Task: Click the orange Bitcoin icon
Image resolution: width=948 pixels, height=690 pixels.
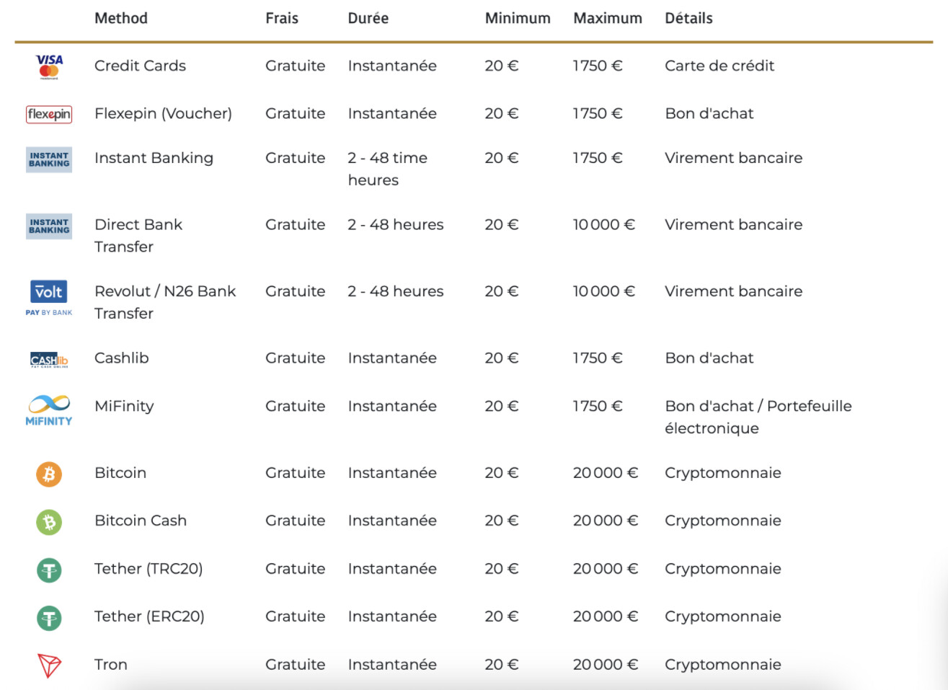Action: [49, 474]
